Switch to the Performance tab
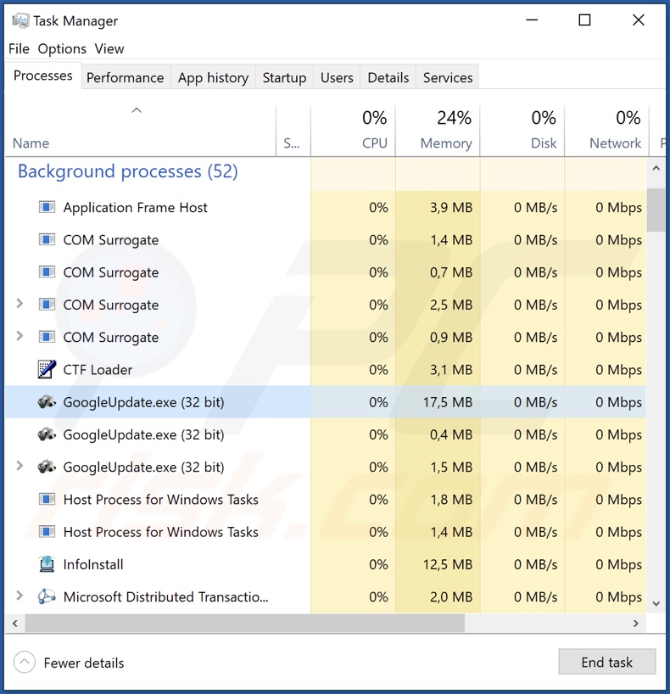The width and height of the screenshot is (670, 694). [x=125, y=77]
